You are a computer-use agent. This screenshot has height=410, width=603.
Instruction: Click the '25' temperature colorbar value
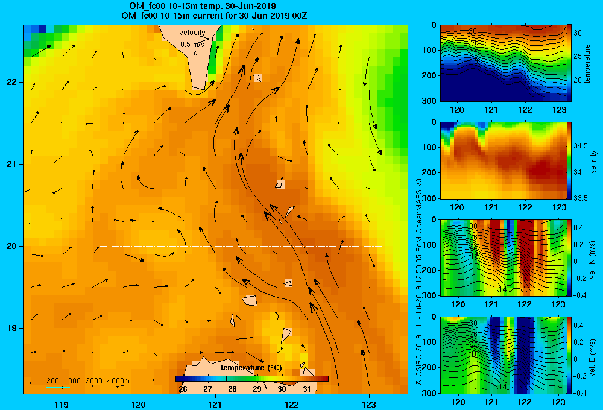(578, 57)
